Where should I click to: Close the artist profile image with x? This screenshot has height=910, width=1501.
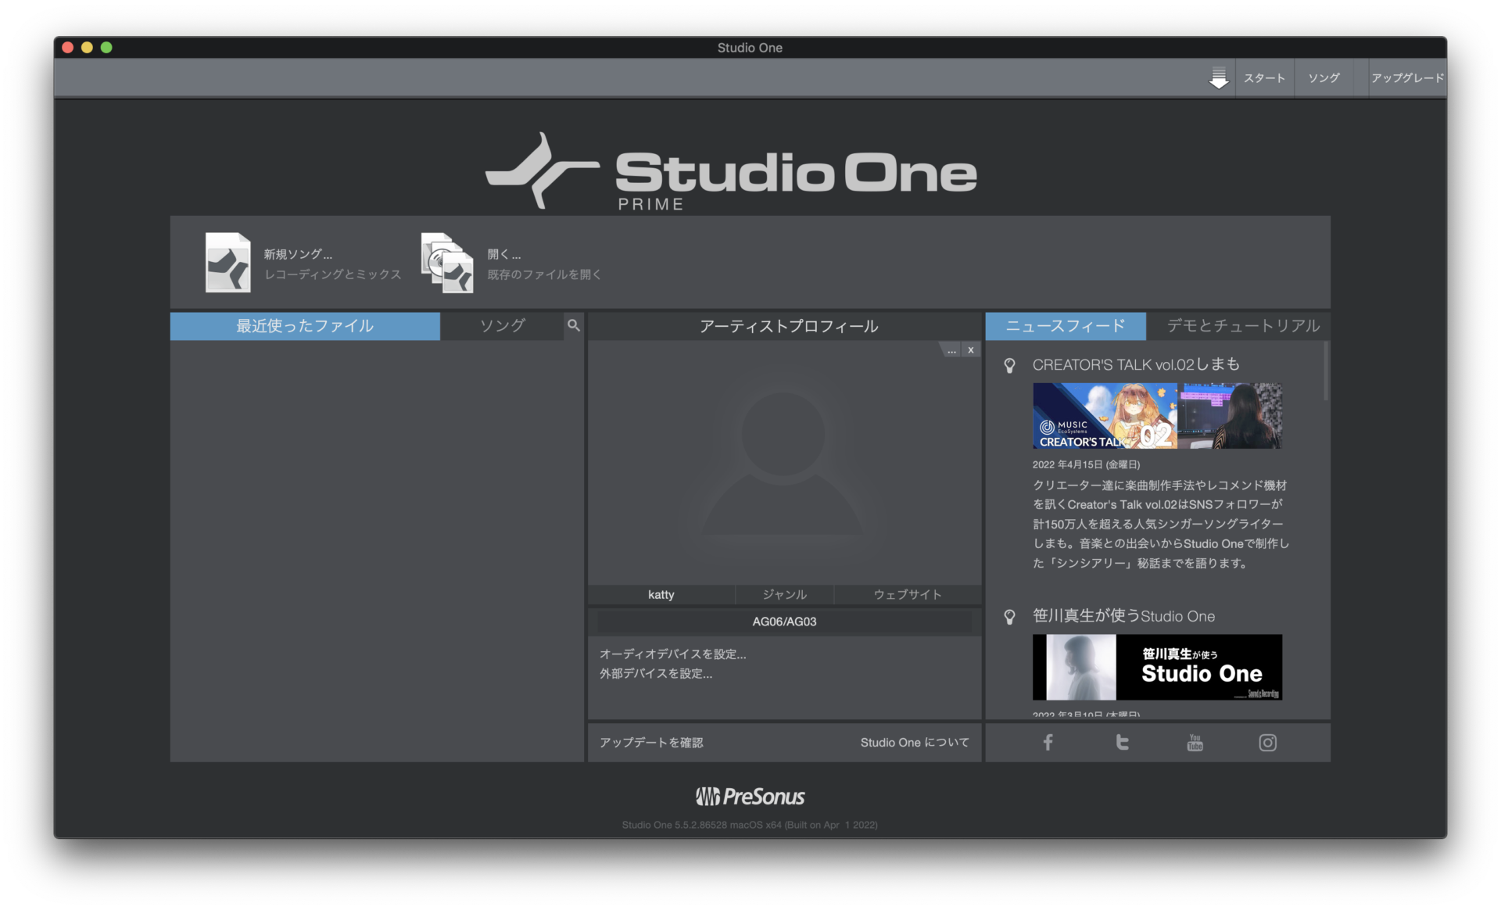tap(971, 350)
